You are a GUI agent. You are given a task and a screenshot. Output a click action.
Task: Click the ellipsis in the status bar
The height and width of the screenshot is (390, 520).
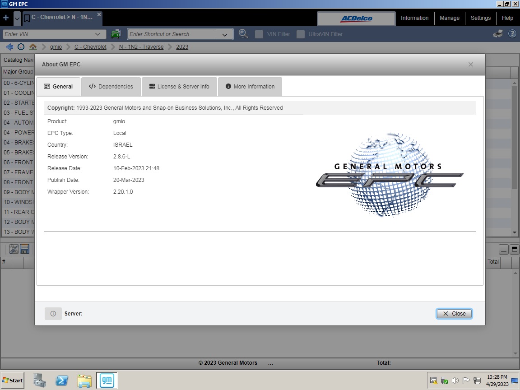click(271, 363)
